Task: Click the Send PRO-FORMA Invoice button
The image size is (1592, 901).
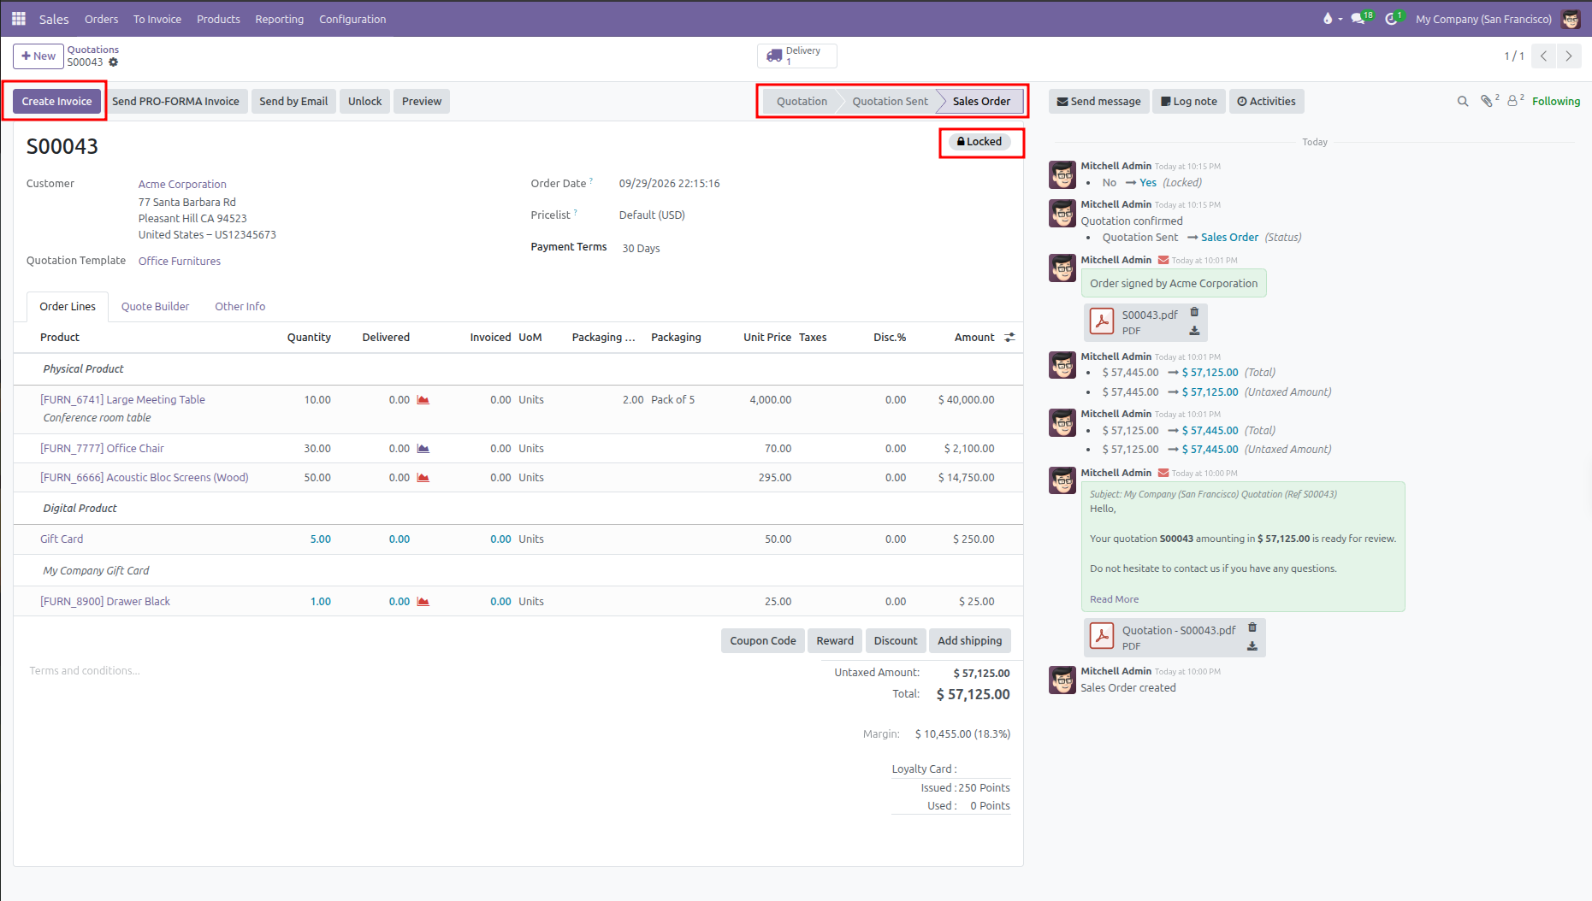Action: coord(175,102)
